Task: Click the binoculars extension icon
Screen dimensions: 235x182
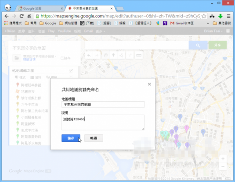Action: 212,16
